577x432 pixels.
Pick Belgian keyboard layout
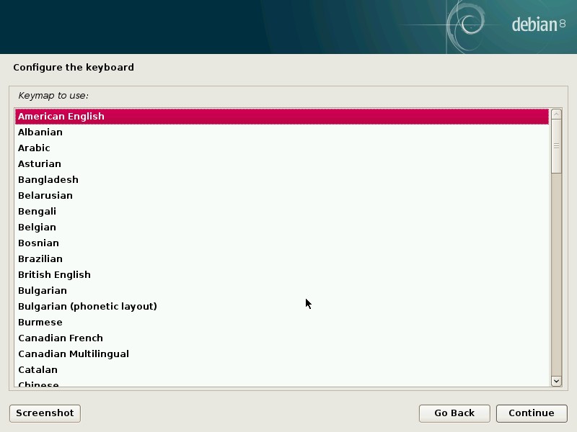(282, 227)
